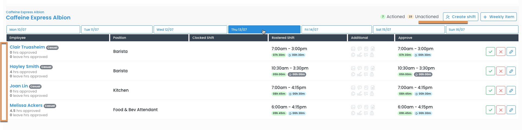Click the Create shift button
This screenshot has height=130, width=522.
[461, 17]
